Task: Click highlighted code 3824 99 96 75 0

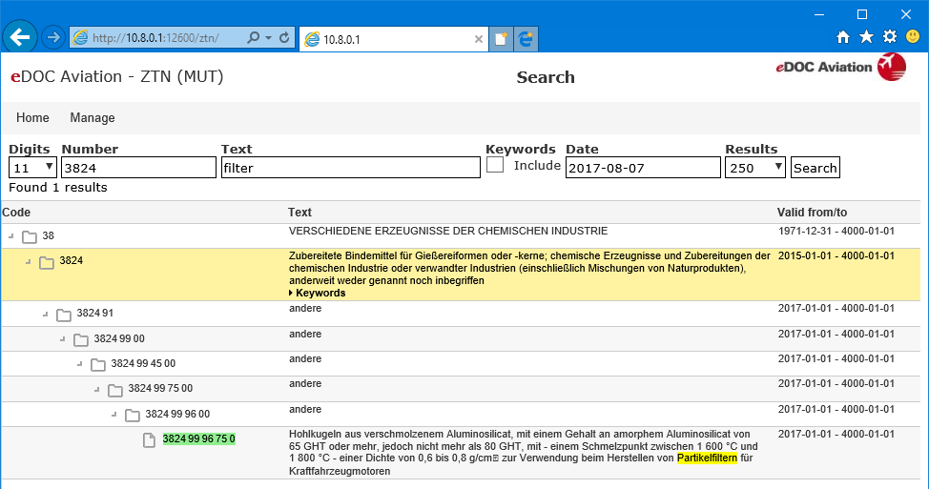Action: (x=198, y=439)
